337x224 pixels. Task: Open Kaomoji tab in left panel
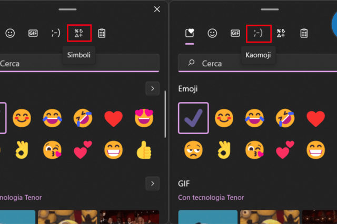pos(56,33)
